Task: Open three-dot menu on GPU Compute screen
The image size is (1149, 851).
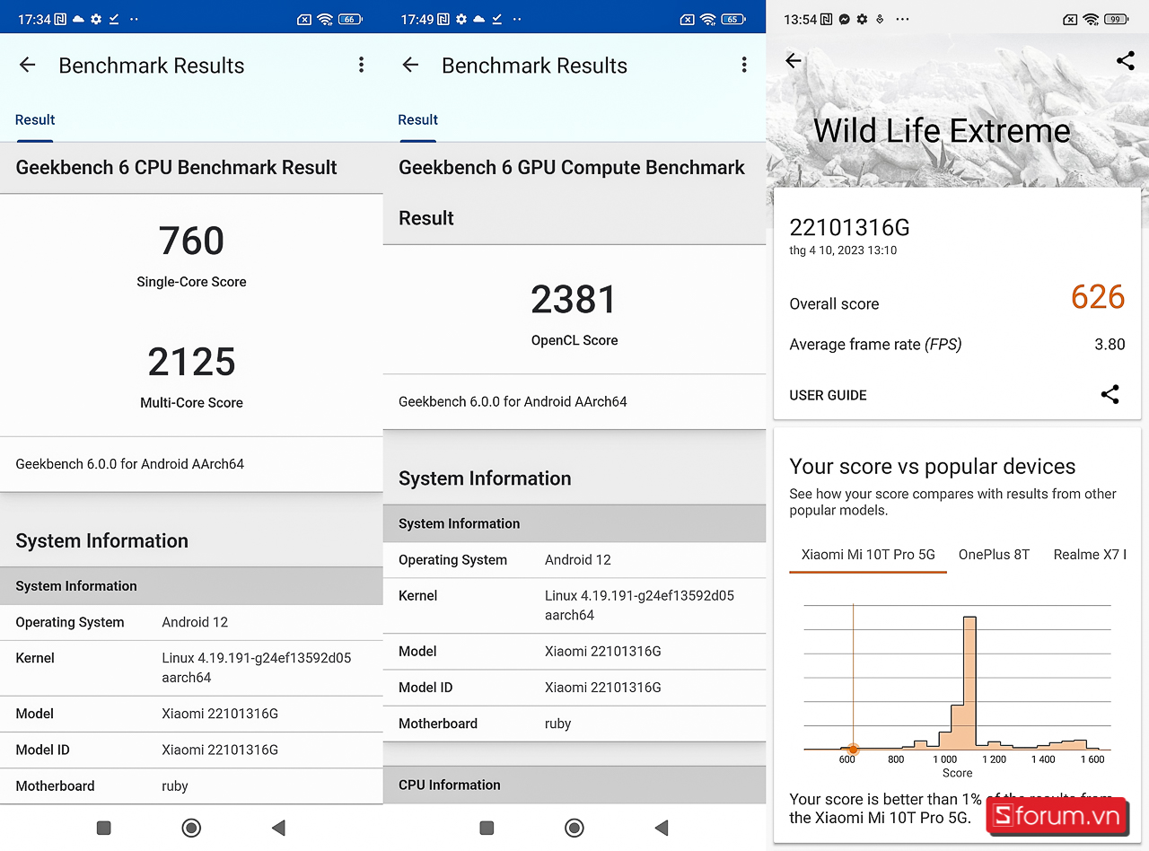Action: (743, 65)
